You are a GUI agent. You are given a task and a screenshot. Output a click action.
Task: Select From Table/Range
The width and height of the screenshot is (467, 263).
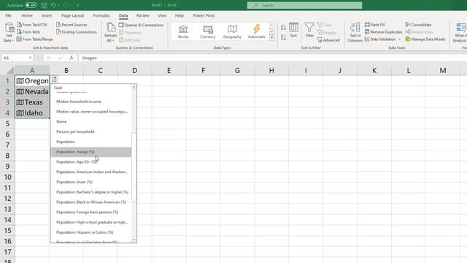coord(35,39)
